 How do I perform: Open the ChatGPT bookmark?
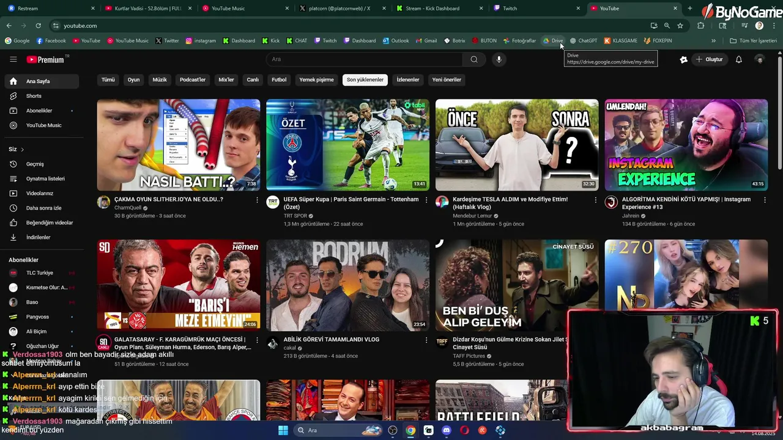click(x=584, y=40)
